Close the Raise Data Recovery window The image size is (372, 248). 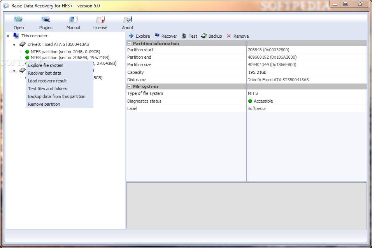coord(360,4)
